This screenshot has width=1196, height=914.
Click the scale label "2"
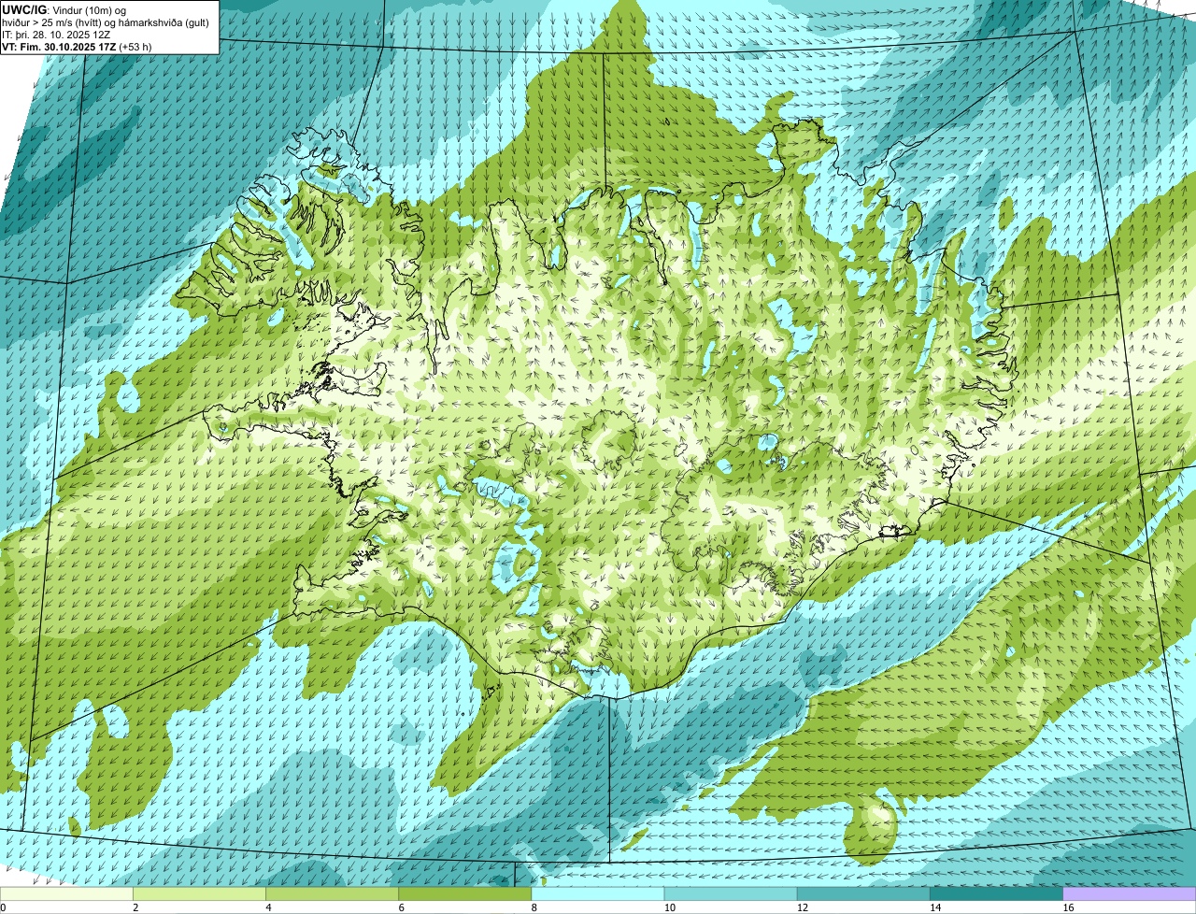pyautogui.click(x=135, y=907)
